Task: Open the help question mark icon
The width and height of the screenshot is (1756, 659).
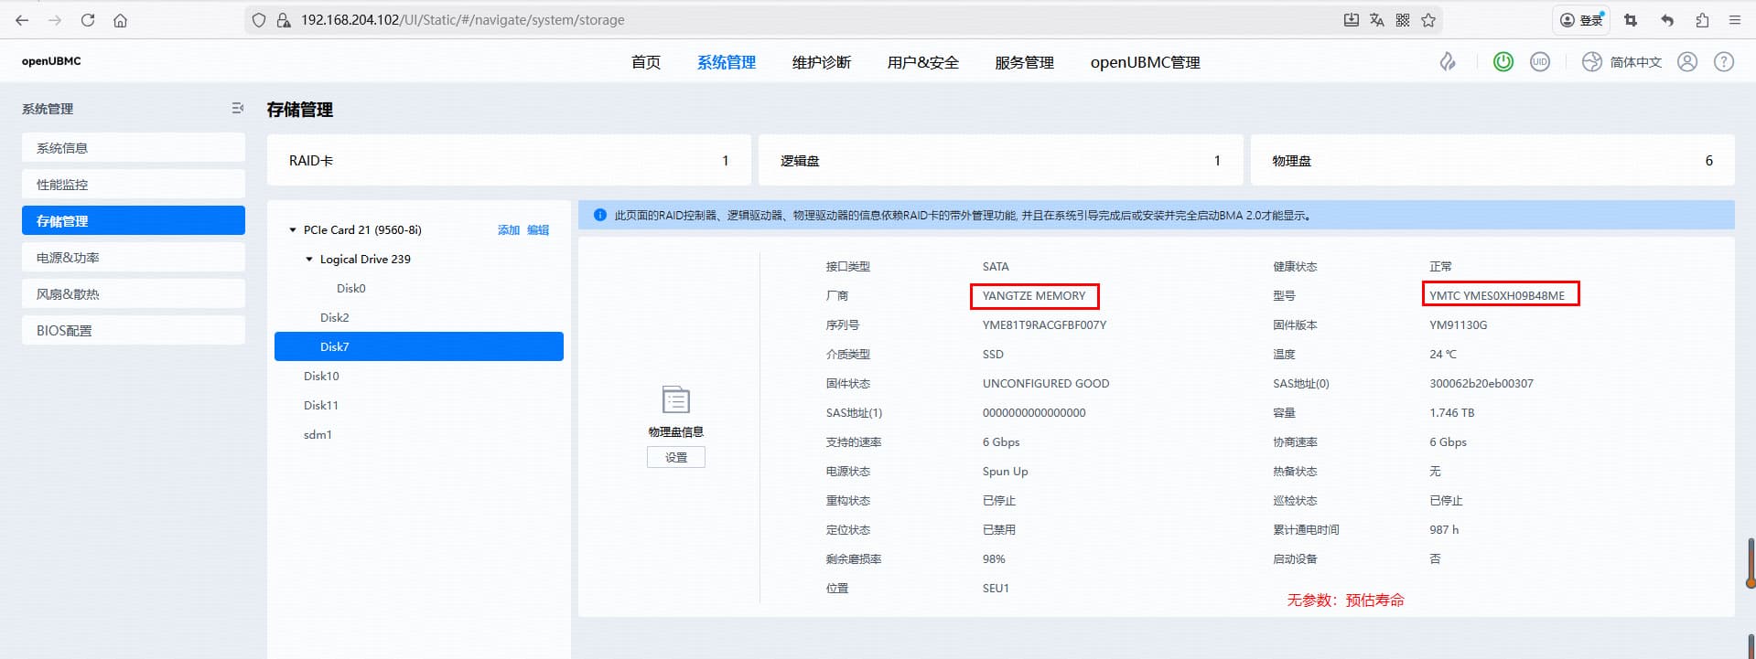Action: click(1724, 62)
